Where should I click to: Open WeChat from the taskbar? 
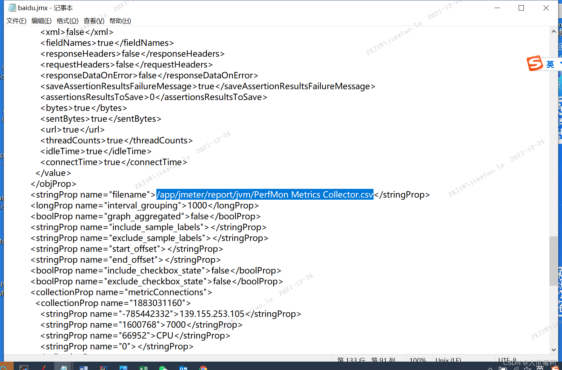click(163, 368)
